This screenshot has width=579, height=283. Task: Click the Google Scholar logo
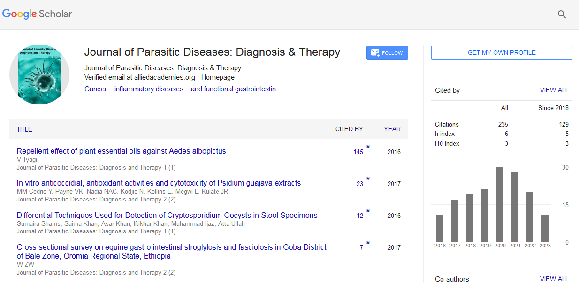pos(38,14)
